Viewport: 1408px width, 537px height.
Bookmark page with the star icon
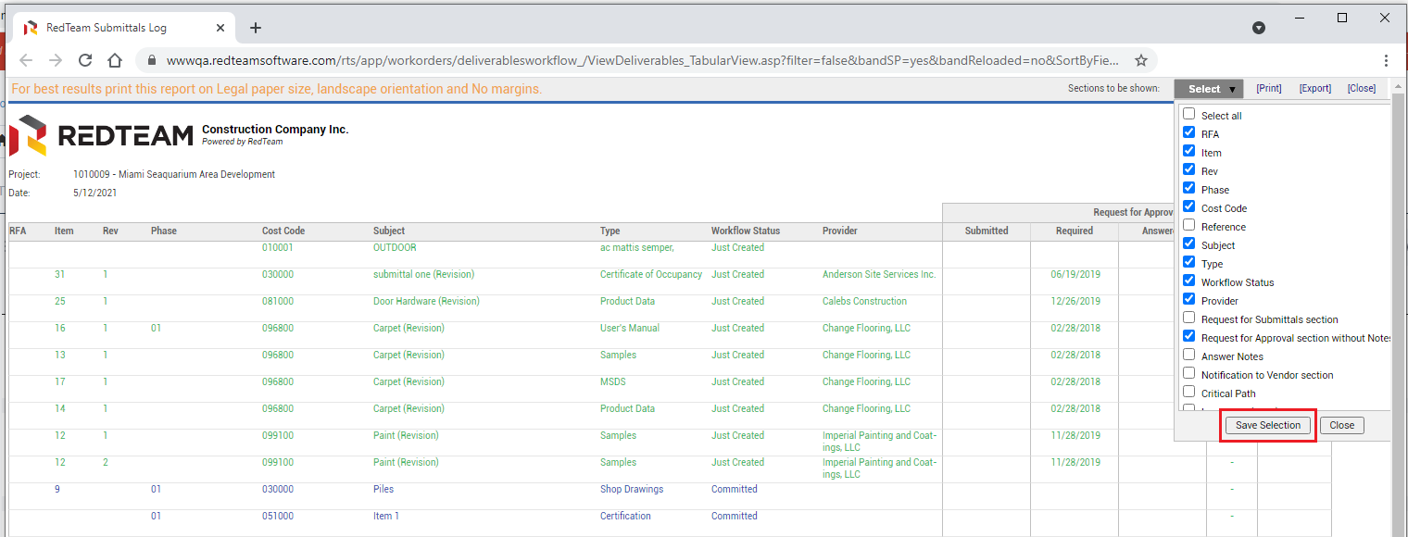click(1141, 60)
